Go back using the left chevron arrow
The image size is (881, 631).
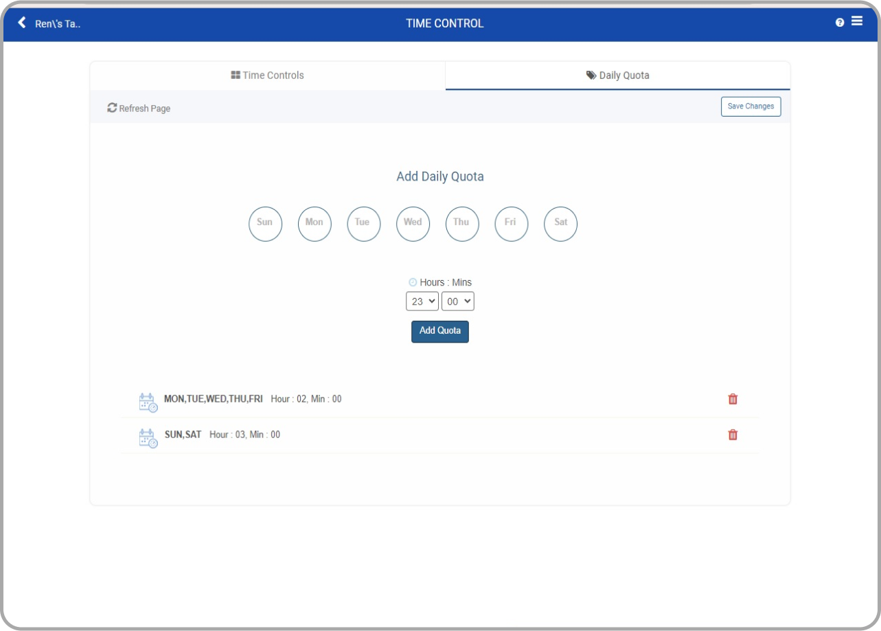click(22, 23)
